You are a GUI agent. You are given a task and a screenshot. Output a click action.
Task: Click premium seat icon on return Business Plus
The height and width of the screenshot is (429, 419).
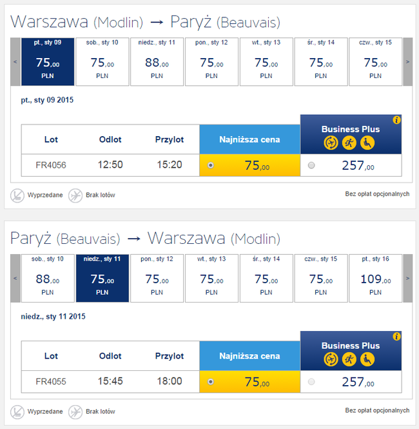pos(367,359)
